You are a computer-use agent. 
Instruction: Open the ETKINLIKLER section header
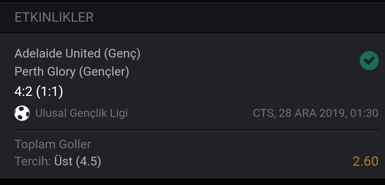(54, 17)
